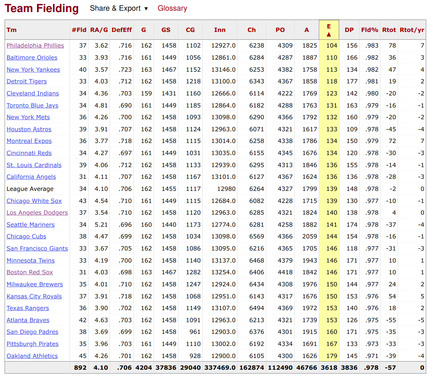Open Los Angeles Dodgers team link

click(x=37, y=213)
